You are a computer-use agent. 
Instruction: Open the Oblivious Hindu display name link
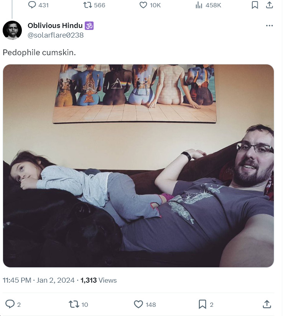click(x=55, y=26)
